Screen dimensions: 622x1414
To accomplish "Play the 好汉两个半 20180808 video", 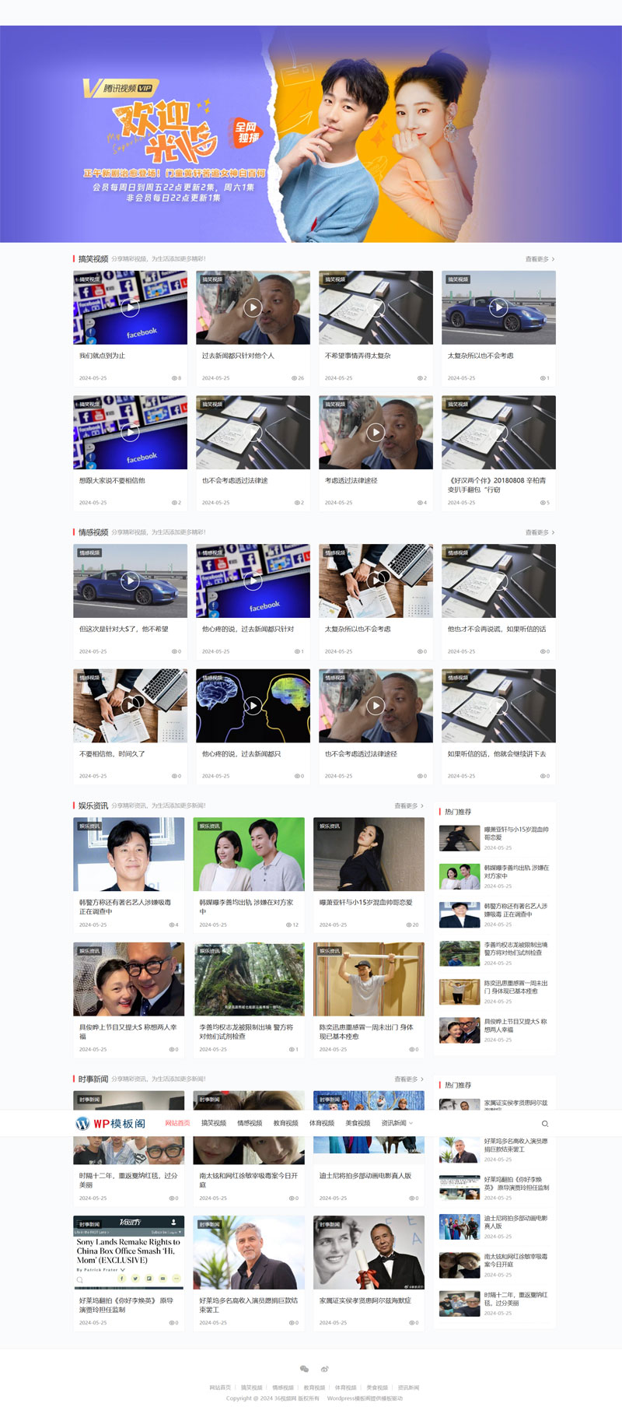I will pyautogui.click(x=498, y=432).
